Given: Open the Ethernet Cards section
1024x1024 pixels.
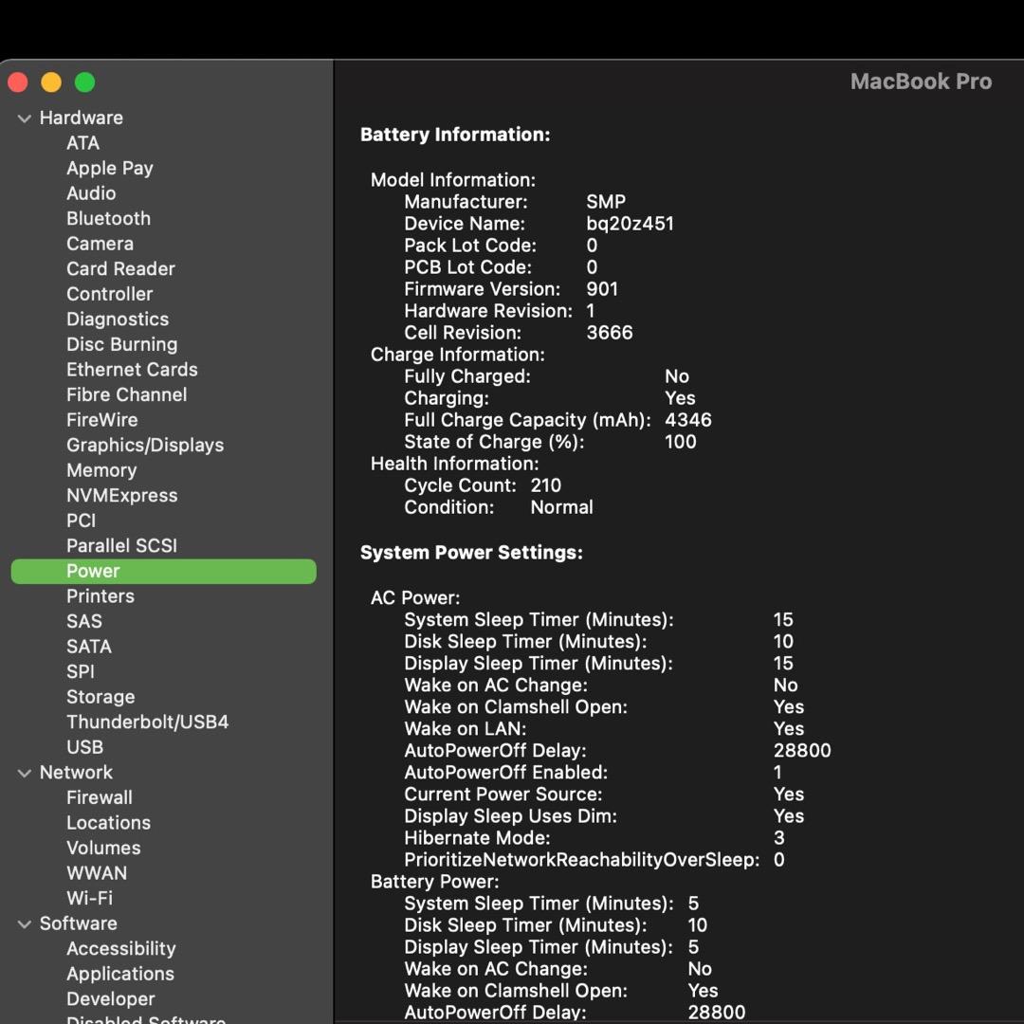Looking at the screenshot, I should pos(132,370).
